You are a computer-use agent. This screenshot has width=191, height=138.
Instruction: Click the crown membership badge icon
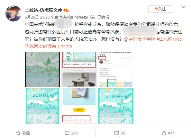(66, 10)
